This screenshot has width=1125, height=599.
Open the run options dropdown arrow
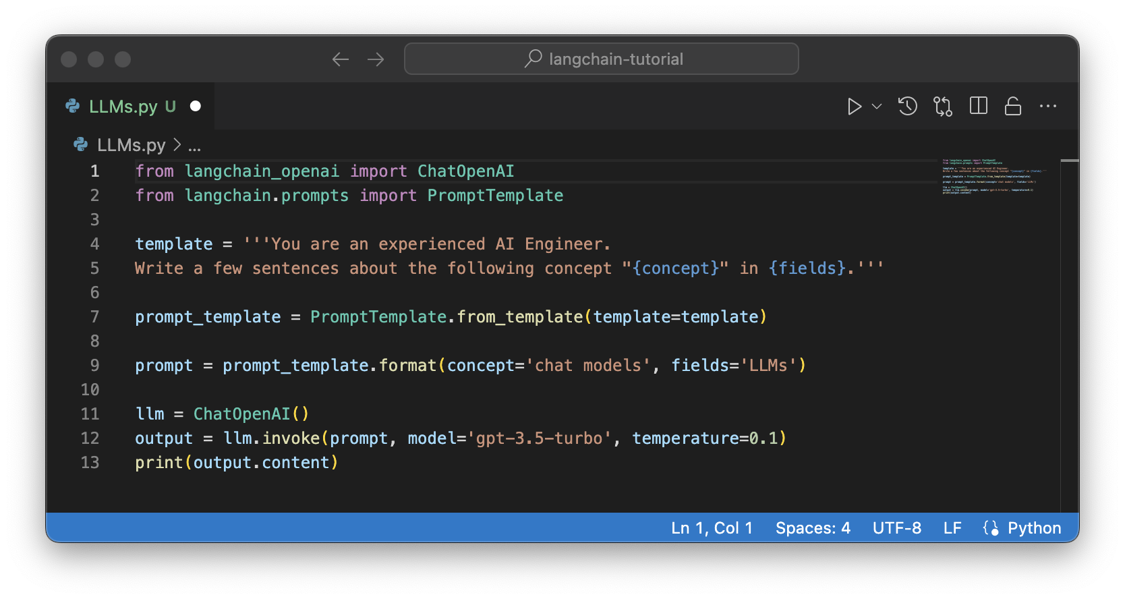click(x=877, y=107)
